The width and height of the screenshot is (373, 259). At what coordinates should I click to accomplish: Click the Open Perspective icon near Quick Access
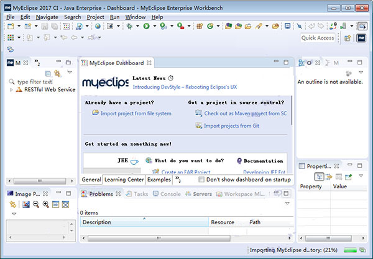[348, 38]
